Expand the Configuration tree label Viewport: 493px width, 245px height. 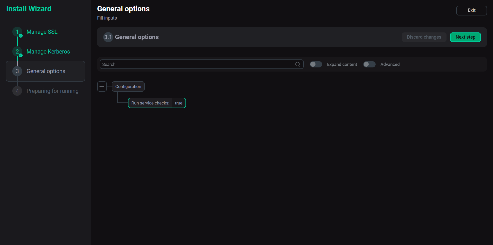[x=128, y=86]
